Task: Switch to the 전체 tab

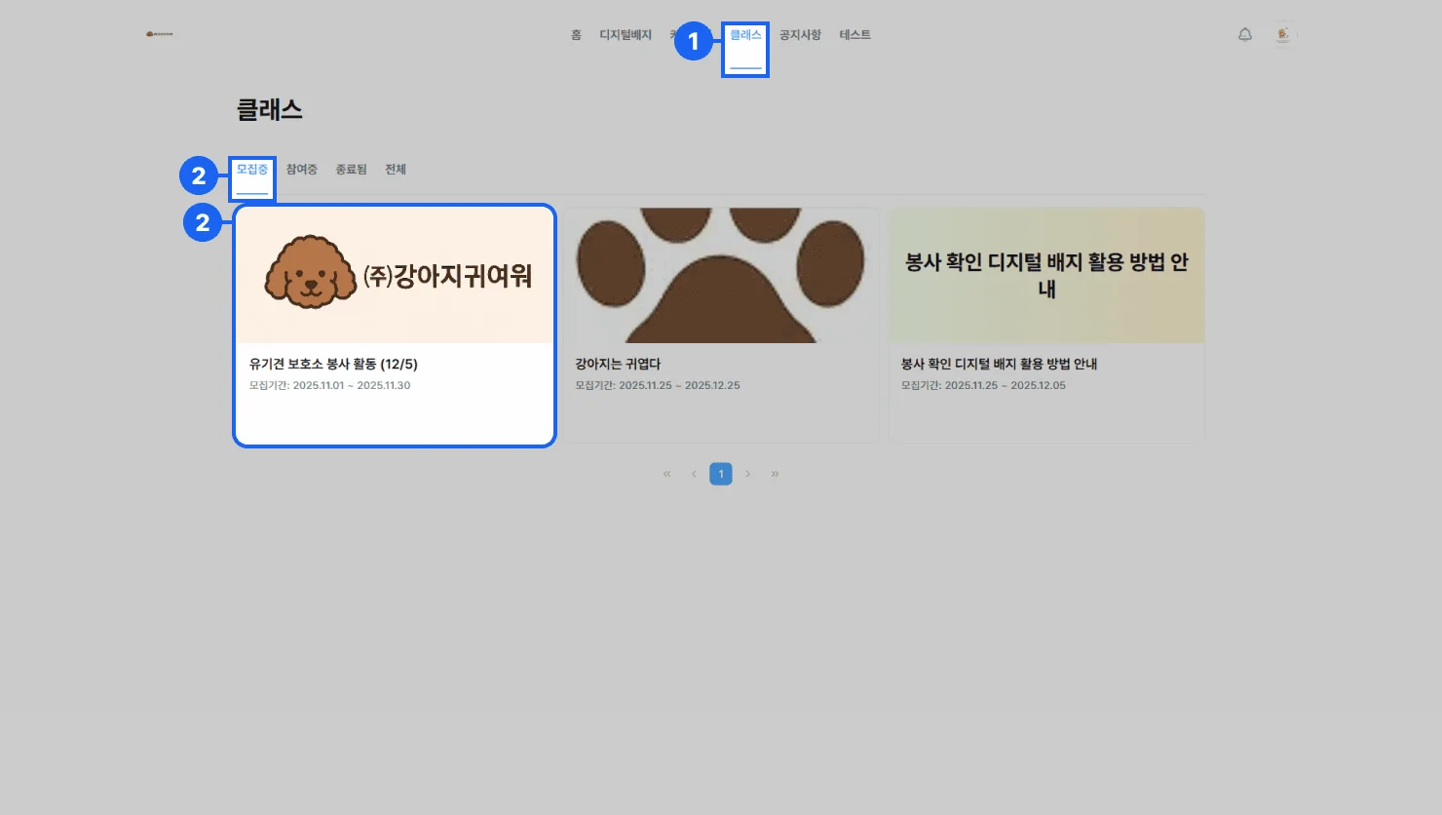Action: click(395, 170)
